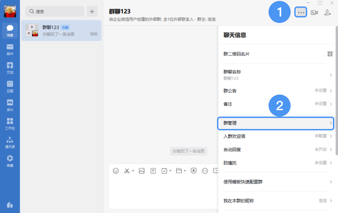Open the Calendar (日程) sidebar item

(10, 86)
